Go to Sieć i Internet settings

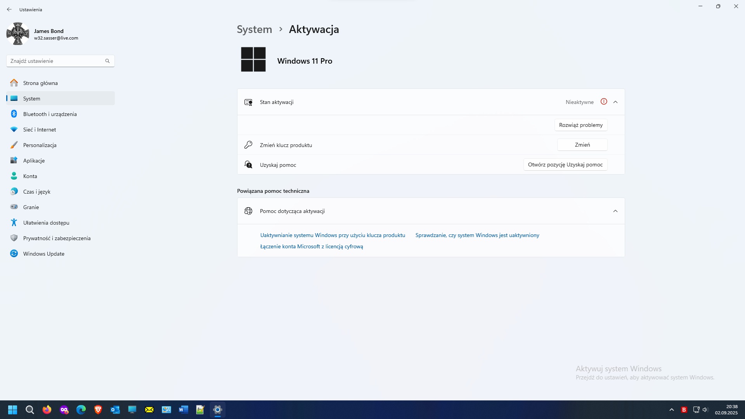tap(61, 130)
